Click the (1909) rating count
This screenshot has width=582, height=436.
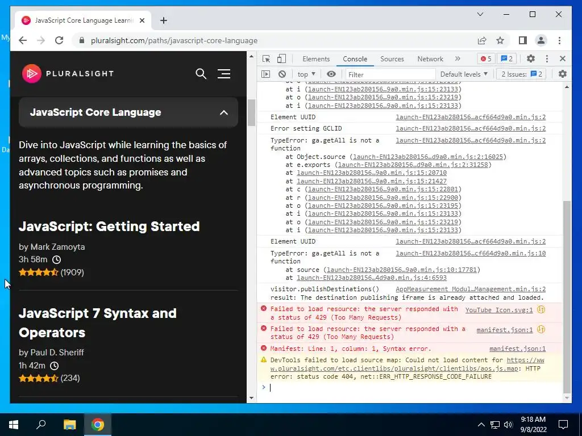coord(72,272)
